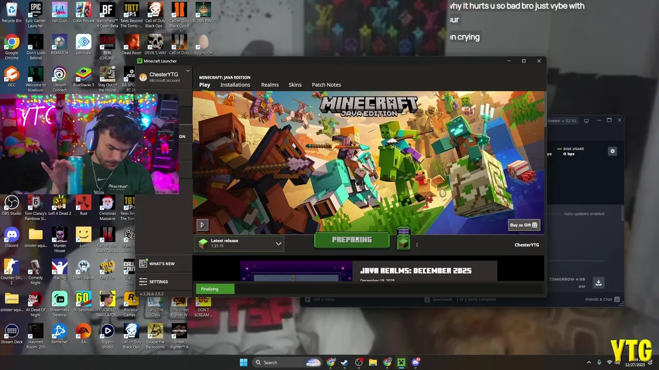Select the Play tab

coord(205,85)
